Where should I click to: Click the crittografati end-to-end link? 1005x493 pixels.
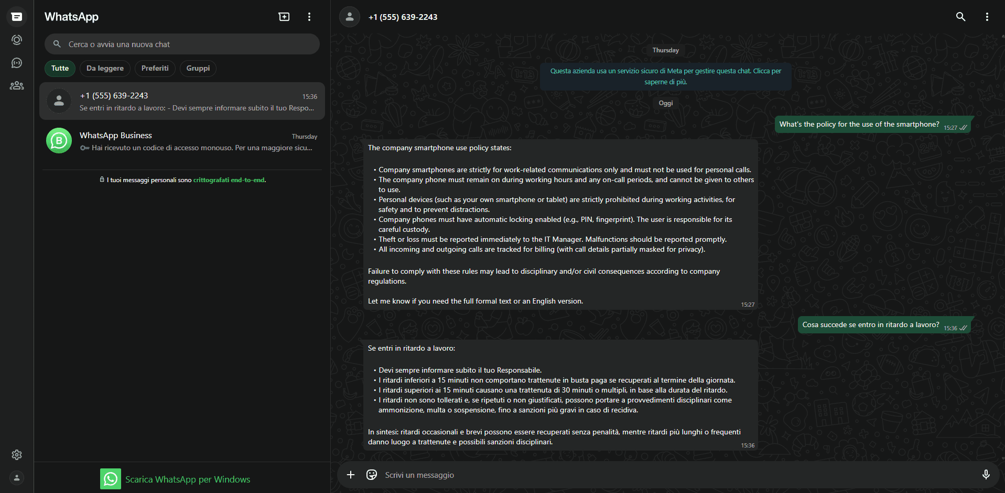[229, 180]
